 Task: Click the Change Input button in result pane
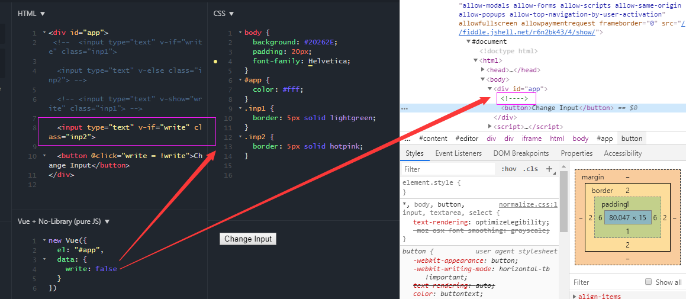point(248,239)
